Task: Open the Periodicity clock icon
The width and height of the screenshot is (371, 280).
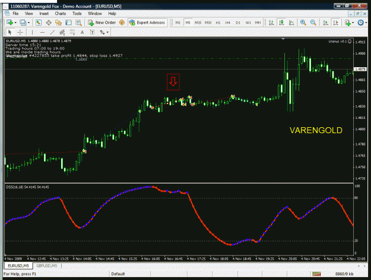Action: [x=360, y=23]
